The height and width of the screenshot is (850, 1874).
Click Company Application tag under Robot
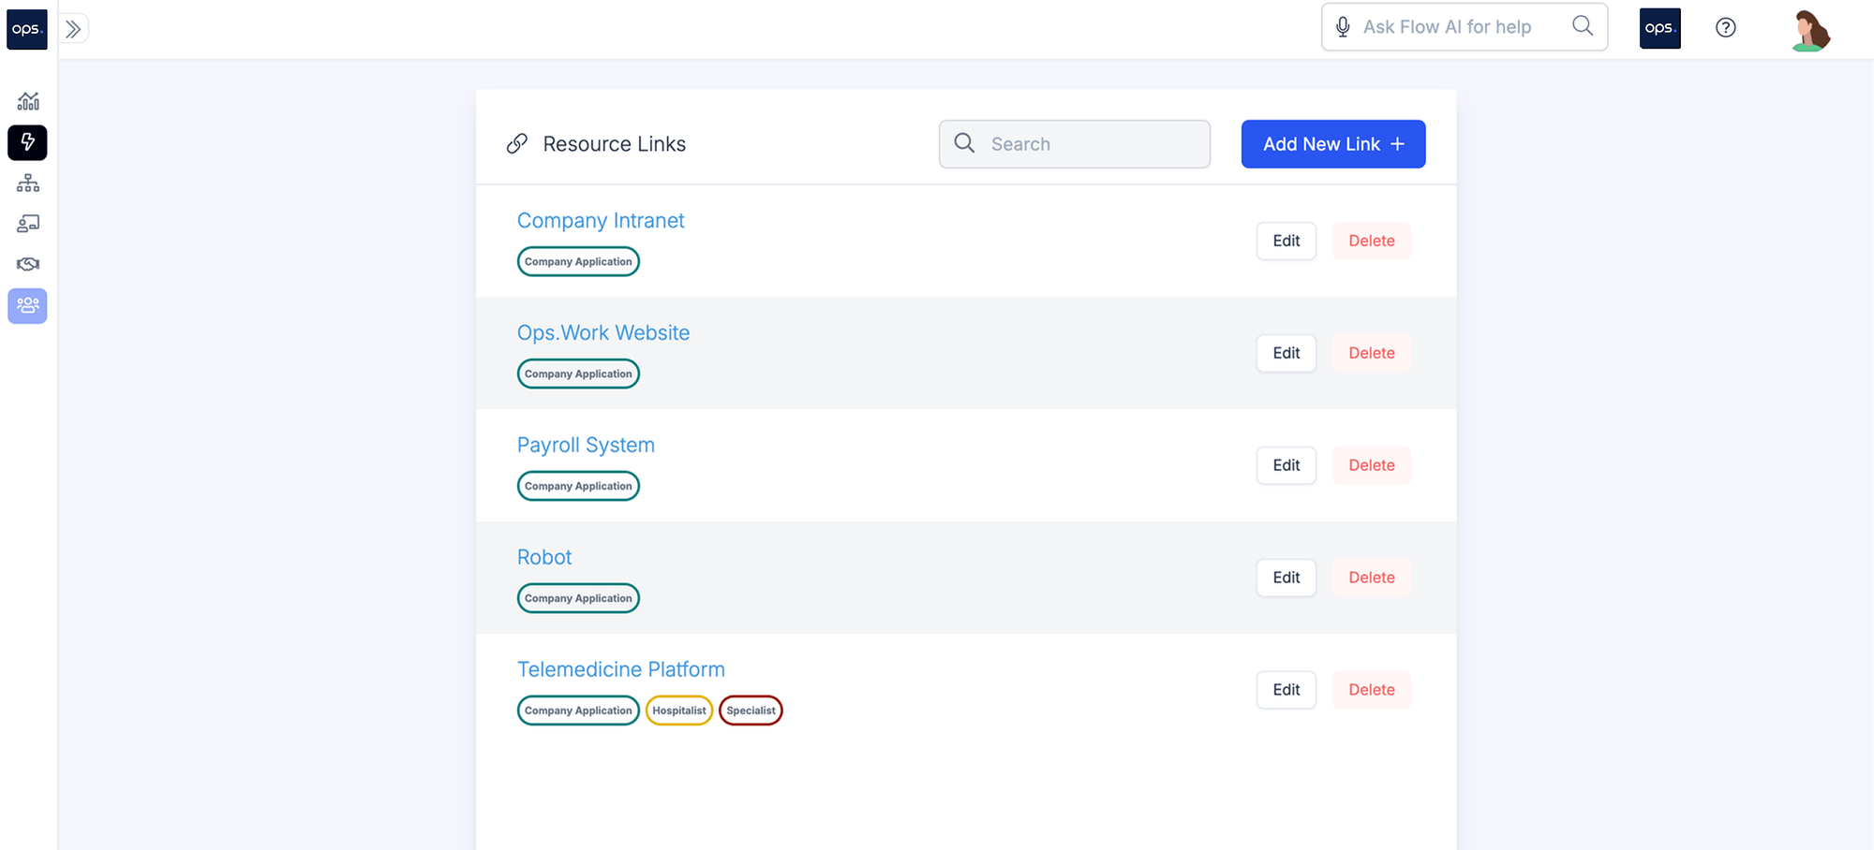tap(578, 598)
